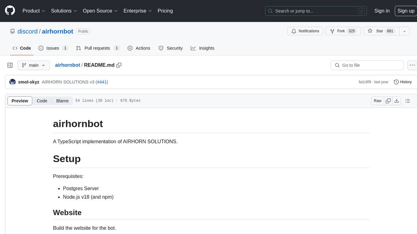Open the Raw file view
417x234 pixels.
point(377,101)
